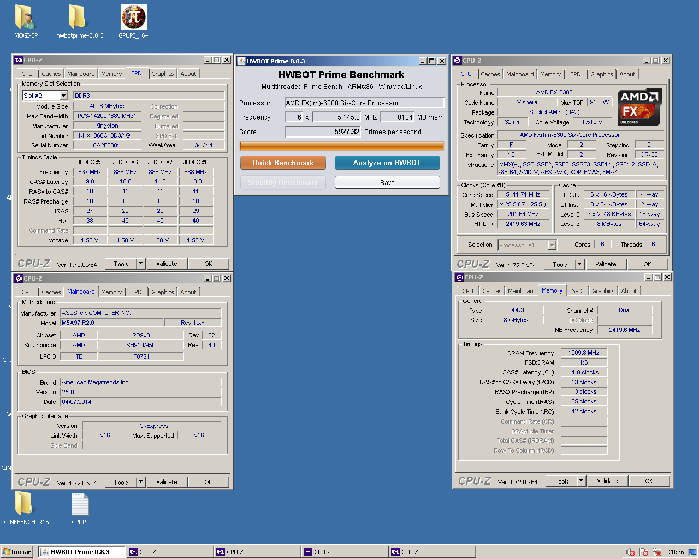This screenshot has height=559, width=699.
Task: Click the Memory Size 8 GBytes value
Action: pos(516,320)
